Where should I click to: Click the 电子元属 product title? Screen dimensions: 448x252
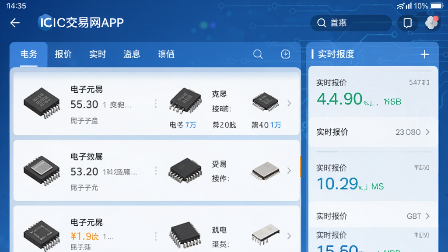click(x=87, y=222)
